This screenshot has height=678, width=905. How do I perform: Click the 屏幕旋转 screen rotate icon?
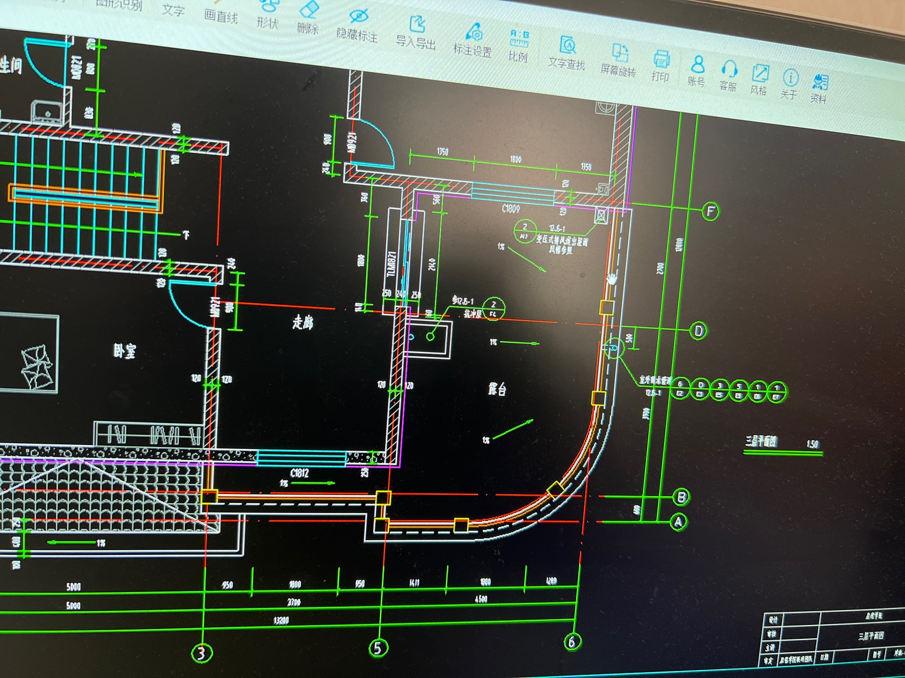click(620, 52)
